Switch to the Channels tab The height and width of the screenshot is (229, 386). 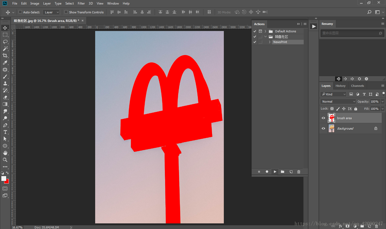358,86
